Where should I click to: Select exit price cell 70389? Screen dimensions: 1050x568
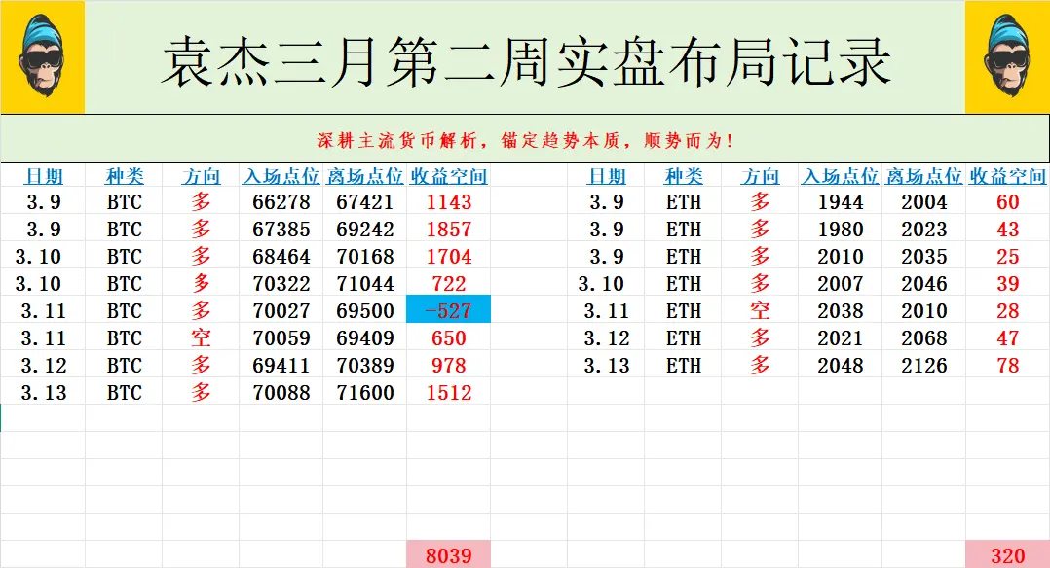(x=365, y=366)
